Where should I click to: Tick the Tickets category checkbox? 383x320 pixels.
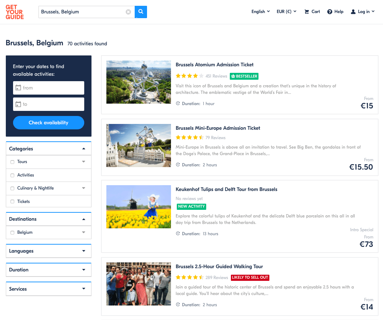[12, 201]
